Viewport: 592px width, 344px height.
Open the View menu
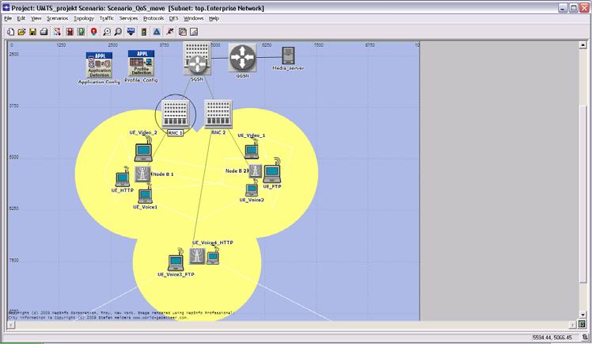tap(36, 18)
